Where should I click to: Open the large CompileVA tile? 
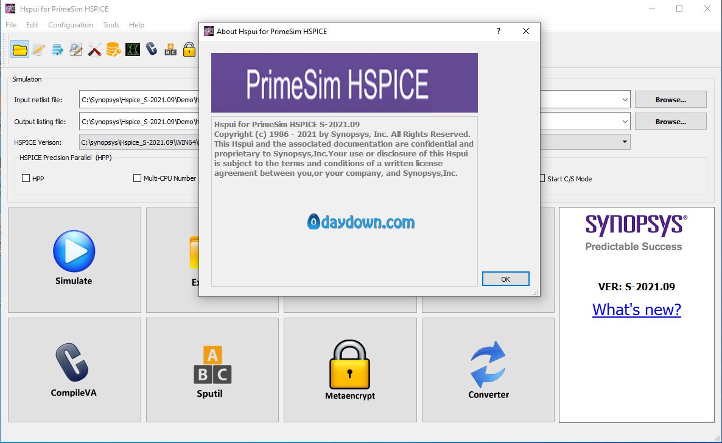tap(74, 370)
